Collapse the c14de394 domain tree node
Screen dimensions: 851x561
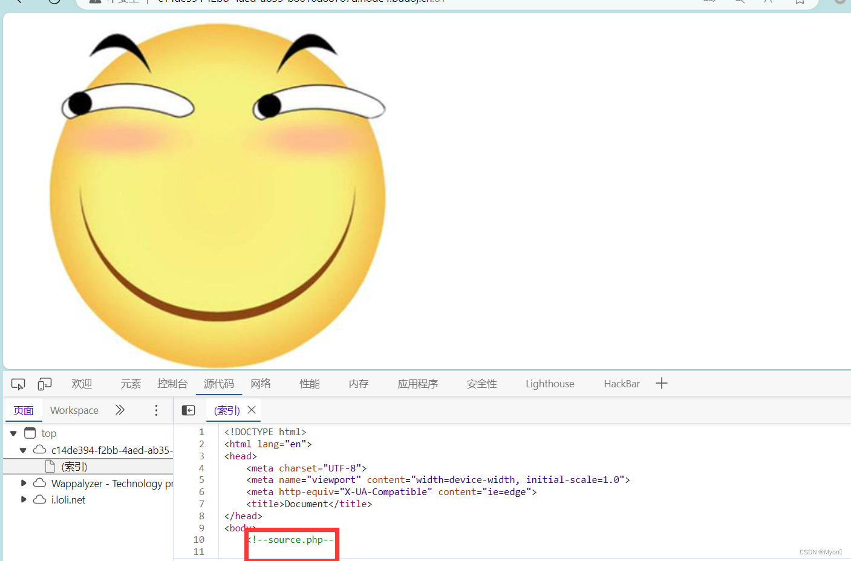pos(23,450)
